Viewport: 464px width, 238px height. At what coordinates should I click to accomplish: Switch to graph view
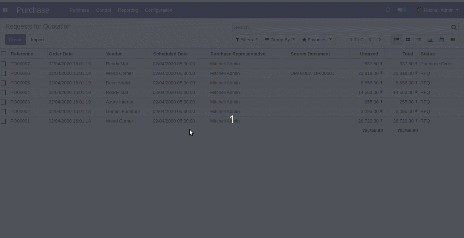pos(430,40)
